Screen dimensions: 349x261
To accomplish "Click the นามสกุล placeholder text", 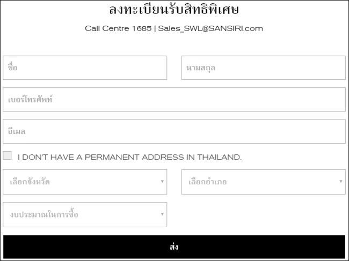I will tap(201, 68).
